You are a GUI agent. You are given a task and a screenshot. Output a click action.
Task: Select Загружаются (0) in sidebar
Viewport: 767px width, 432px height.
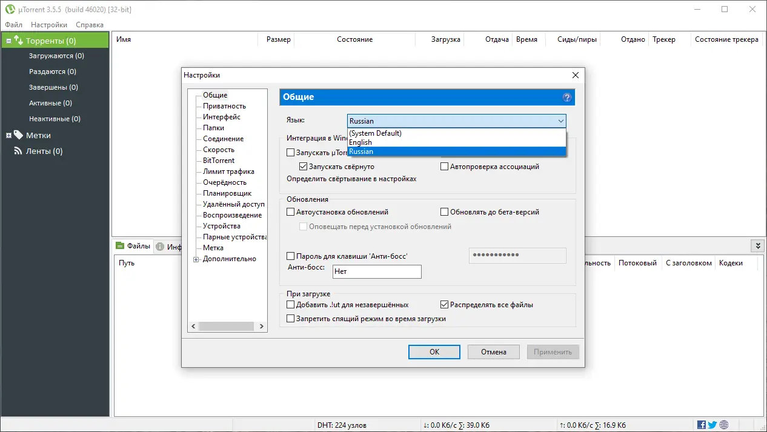(x=56, y=56)
